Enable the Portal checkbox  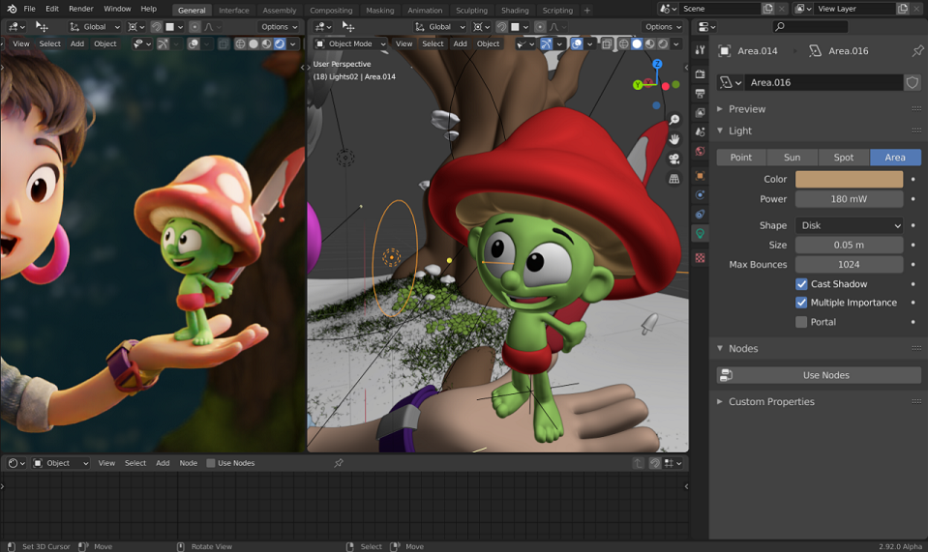801,322
